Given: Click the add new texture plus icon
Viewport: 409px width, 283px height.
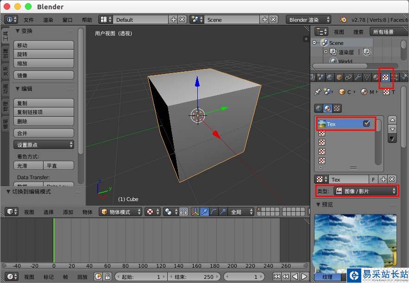Looking at the screenshot, I should coord(383,179).
